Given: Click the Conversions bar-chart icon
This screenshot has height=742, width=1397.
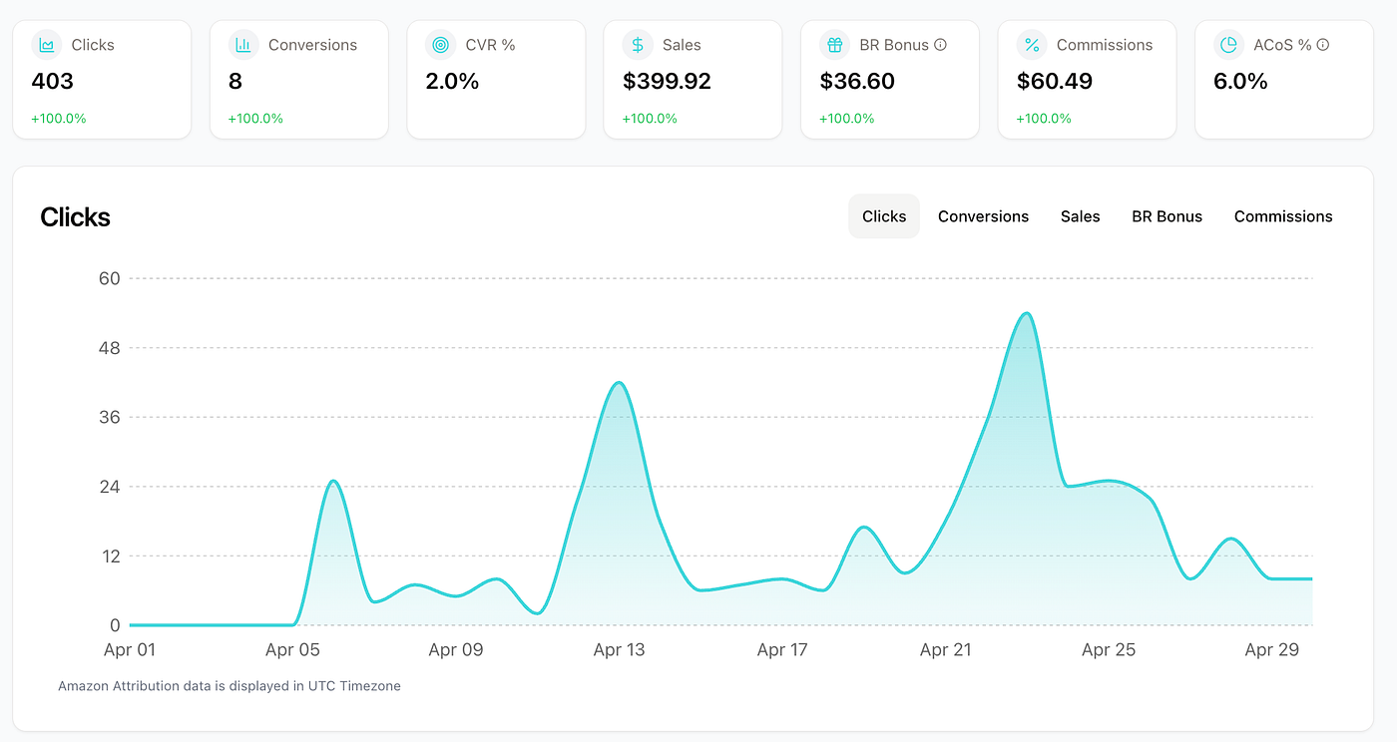Looking at the screenshot, I should [243, 45].
